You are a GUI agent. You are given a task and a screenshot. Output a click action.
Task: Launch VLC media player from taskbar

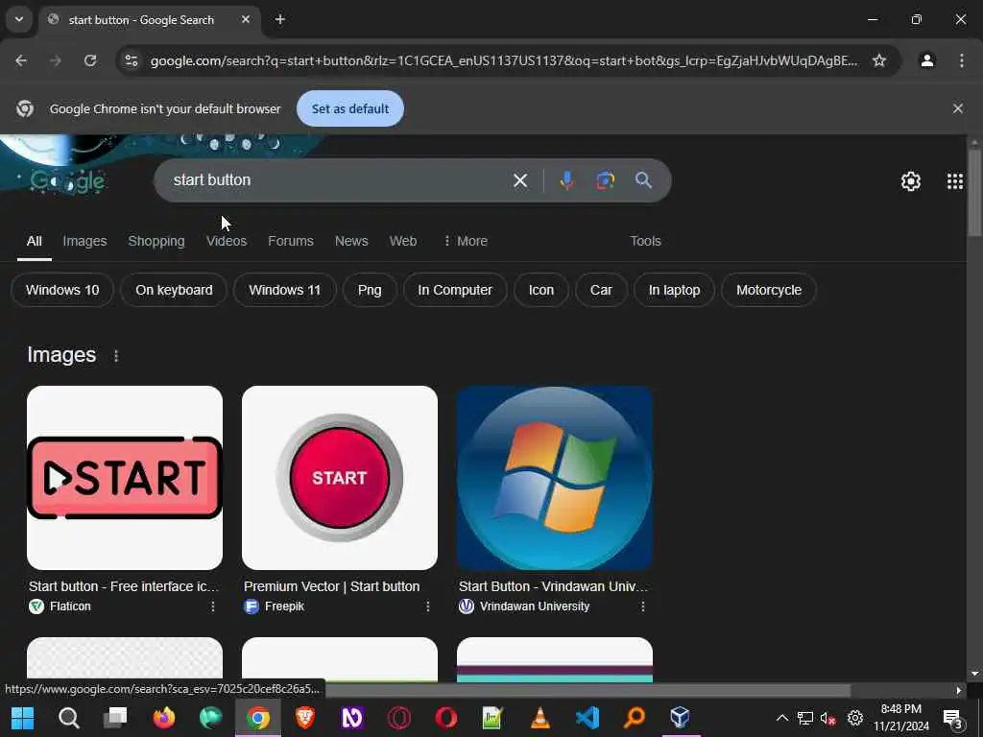click(539, 718)
